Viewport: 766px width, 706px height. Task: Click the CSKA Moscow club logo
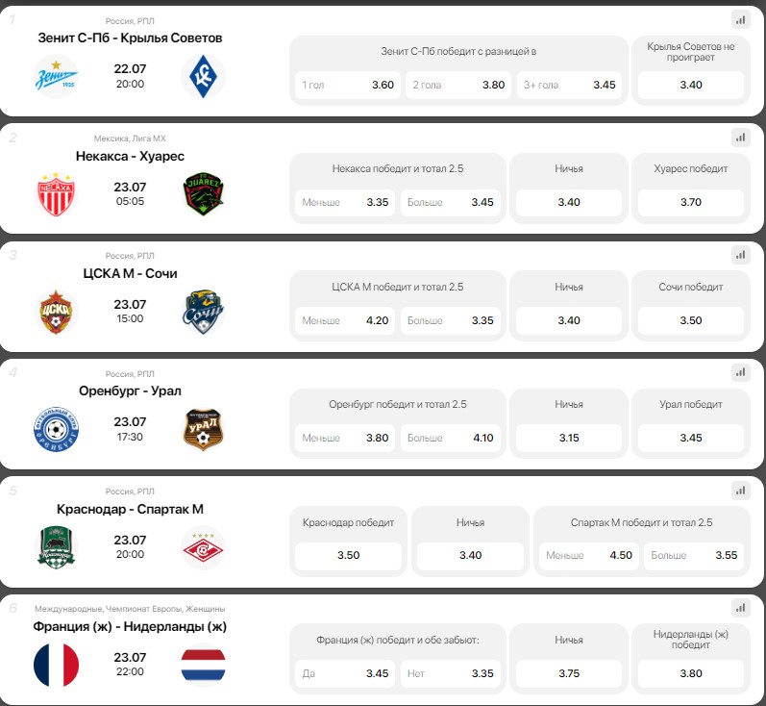(x=56, y=313)
